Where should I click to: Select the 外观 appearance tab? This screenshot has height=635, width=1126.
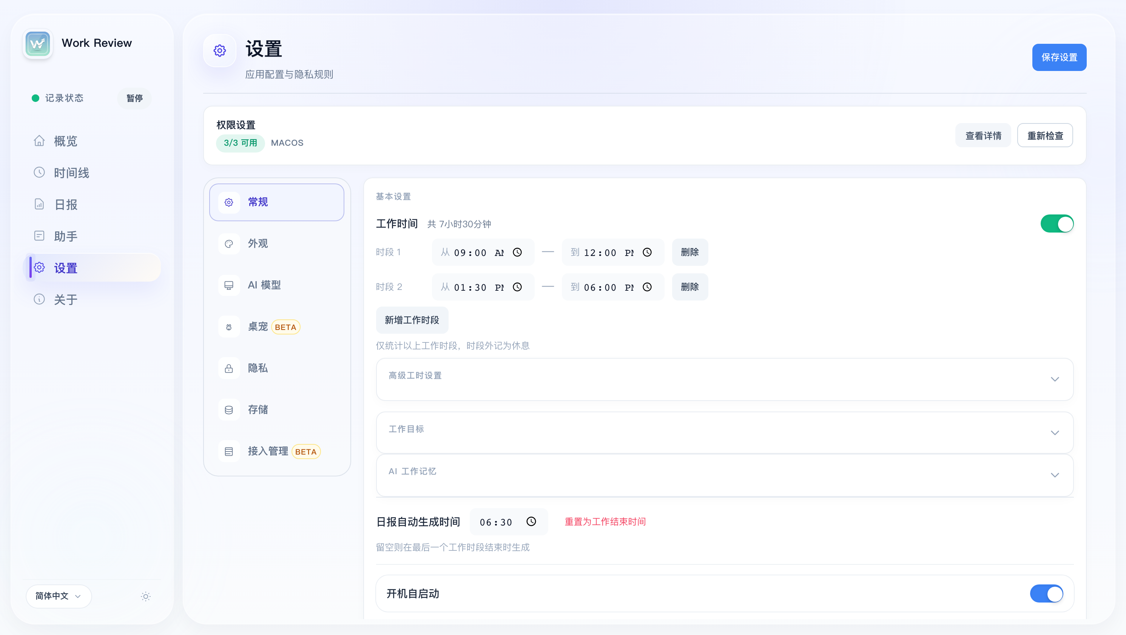277,244
